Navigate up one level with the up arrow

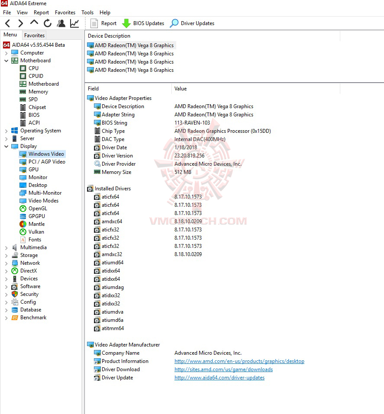pyautogui.click(x=34, y=23)
